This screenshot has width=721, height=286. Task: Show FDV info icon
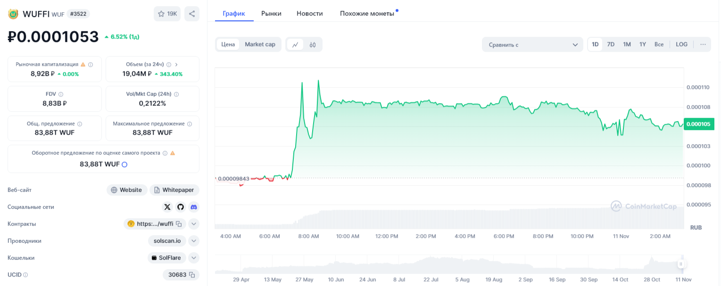click(61, 94)
